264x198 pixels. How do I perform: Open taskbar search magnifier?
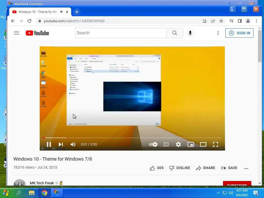coord(19,193)
